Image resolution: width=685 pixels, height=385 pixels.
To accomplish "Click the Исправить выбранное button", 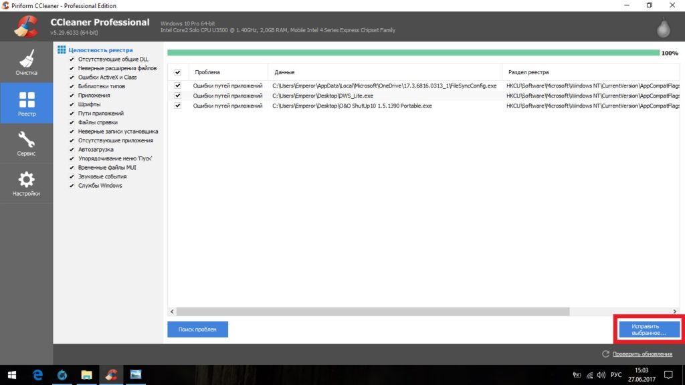I will click(649, 330).
